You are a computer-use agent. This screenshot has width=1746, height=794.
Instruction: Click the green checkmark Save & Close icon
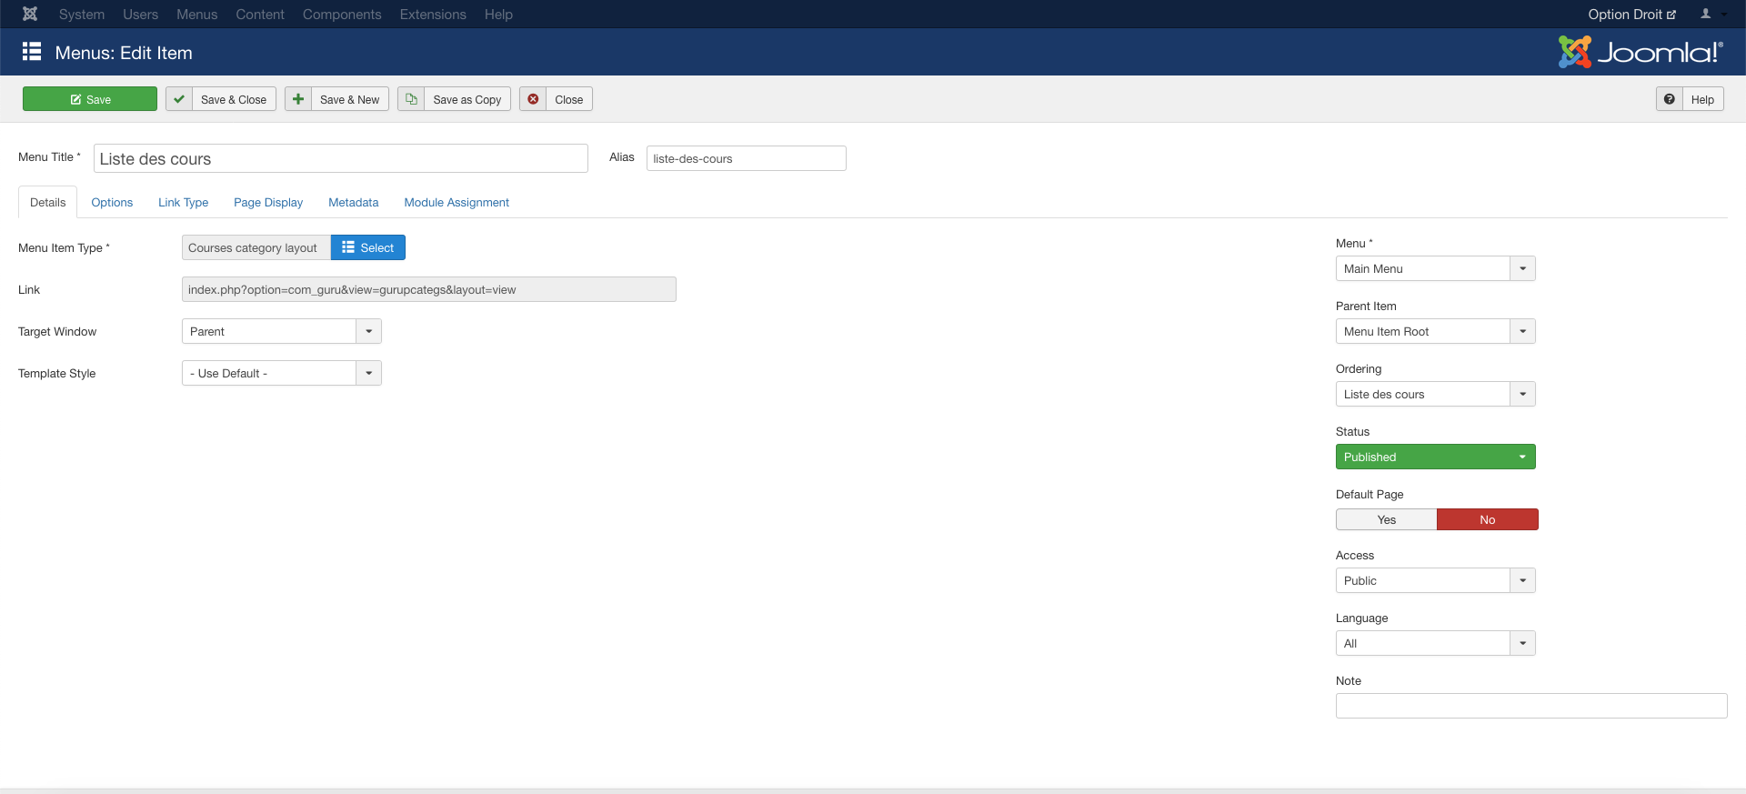click(x=179, y=99)
